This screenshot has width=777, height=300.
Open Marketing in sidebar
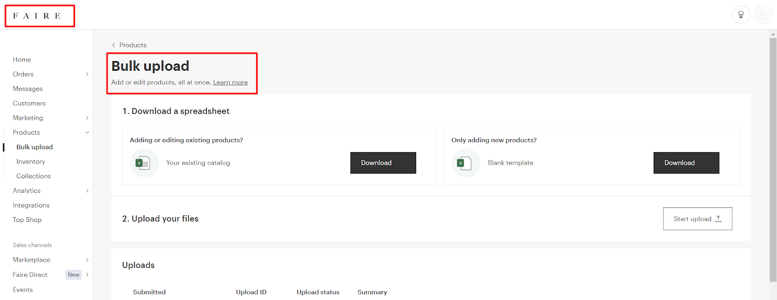click(x=28, y=118)
